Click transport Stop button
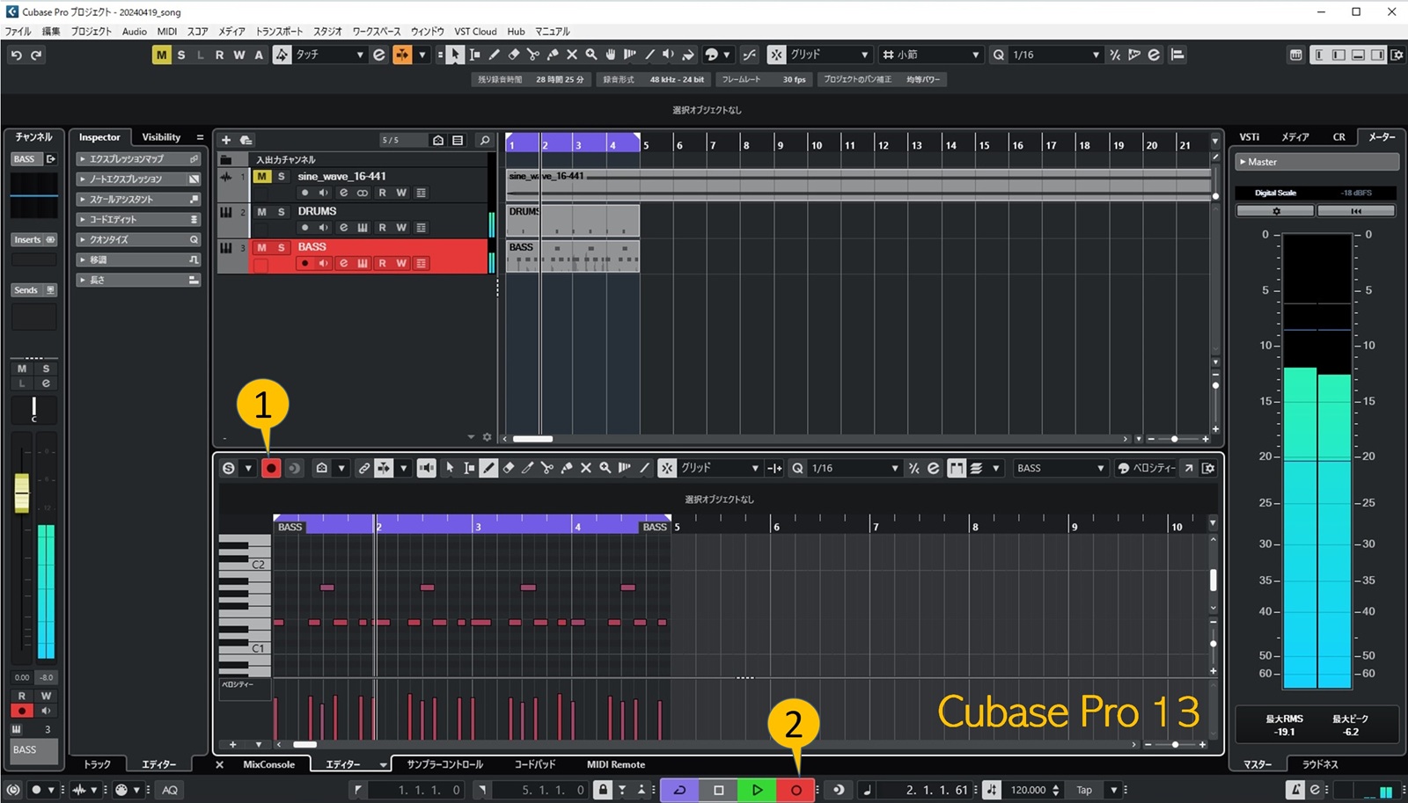Viewport: 1408px width, 803px height. click(x=718, y=790)
